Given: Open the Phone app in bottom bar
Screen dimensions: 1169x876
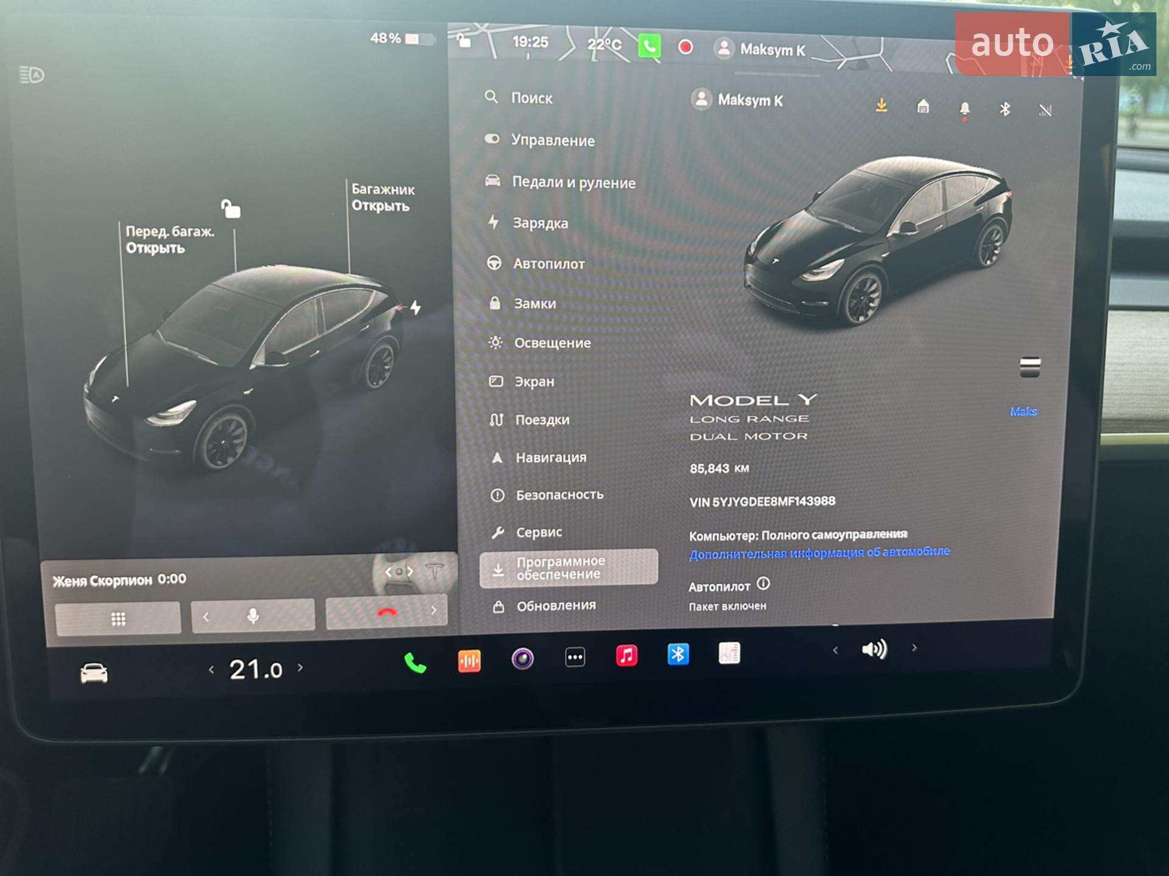Looking at the screenshot, I should pos(415,662).
